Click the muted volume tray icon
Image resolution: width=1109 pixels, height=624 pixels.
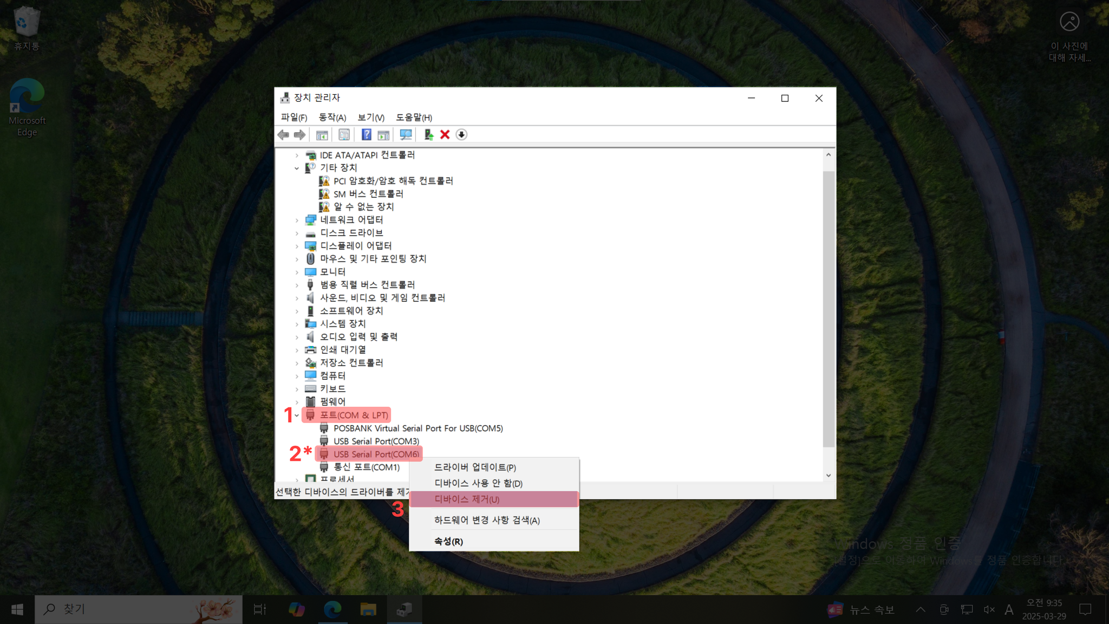pyautogui.click(x=989, y=609)
